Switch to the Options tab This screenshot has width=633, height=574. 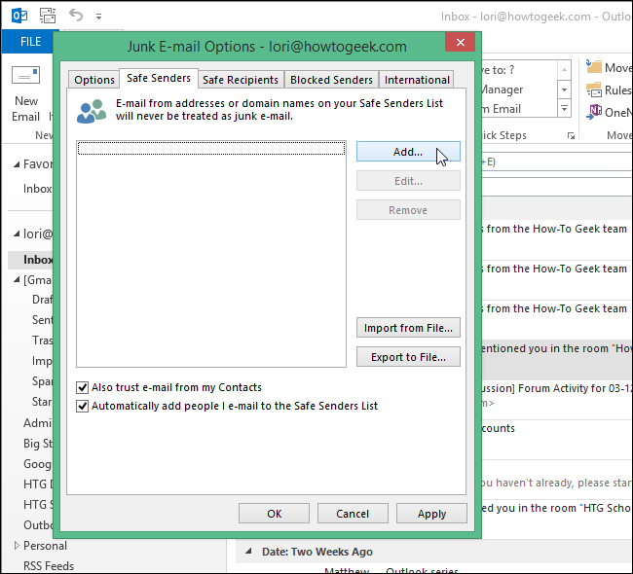point(94,80)
